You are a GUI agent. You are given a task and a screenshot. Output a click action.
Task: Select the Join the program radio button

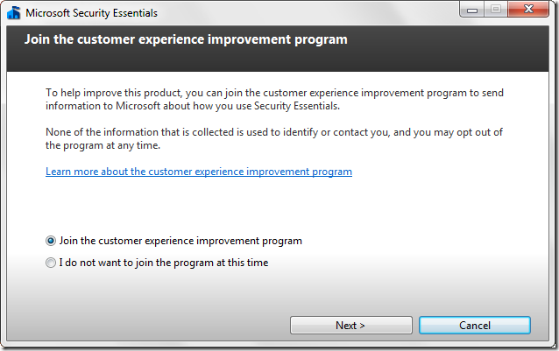pyautogui.click(x=51, y=241)
